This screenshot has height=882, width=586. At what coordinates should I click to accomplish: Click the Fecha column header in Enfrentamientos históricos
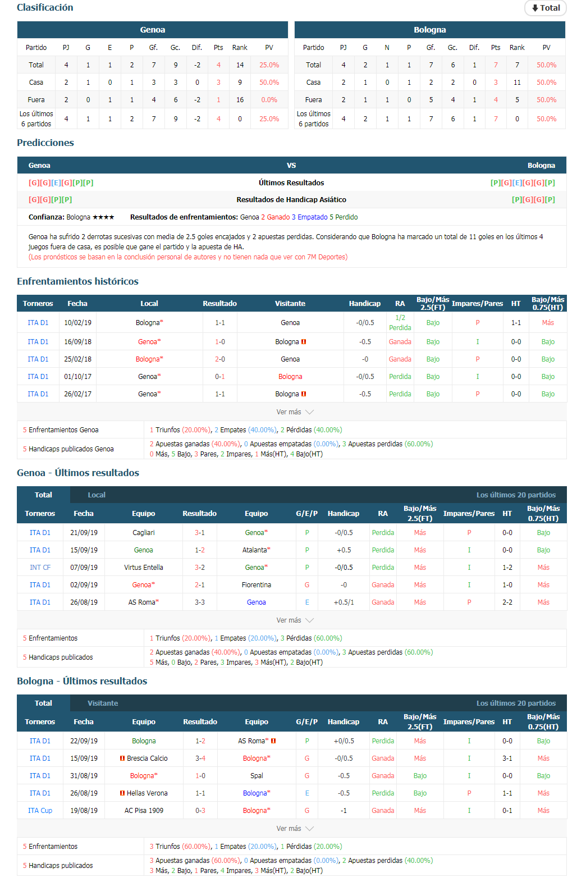click(x=77, y=303)
